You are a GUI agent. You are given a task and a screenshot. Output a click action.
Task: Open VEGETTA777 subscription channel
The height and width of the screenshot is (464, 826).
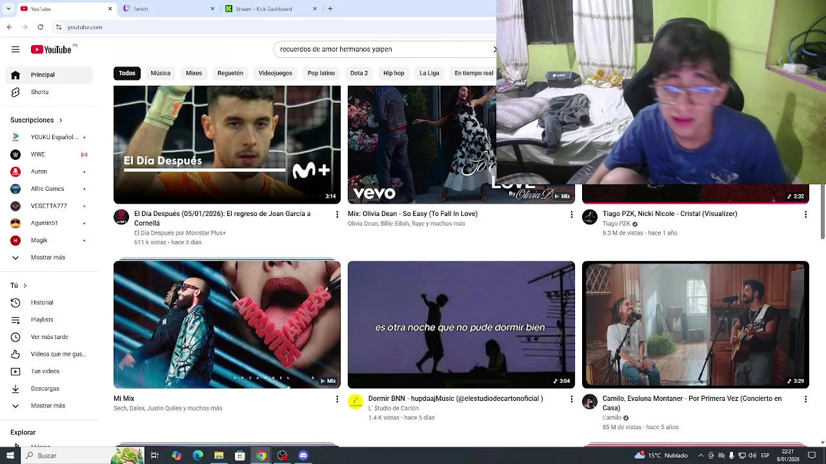pyautogui.click(x=49, y=206)
